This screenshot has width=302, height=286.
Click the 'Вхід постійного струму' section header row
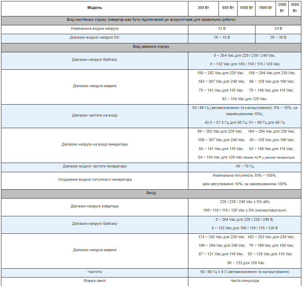click(x=151, y=20)
